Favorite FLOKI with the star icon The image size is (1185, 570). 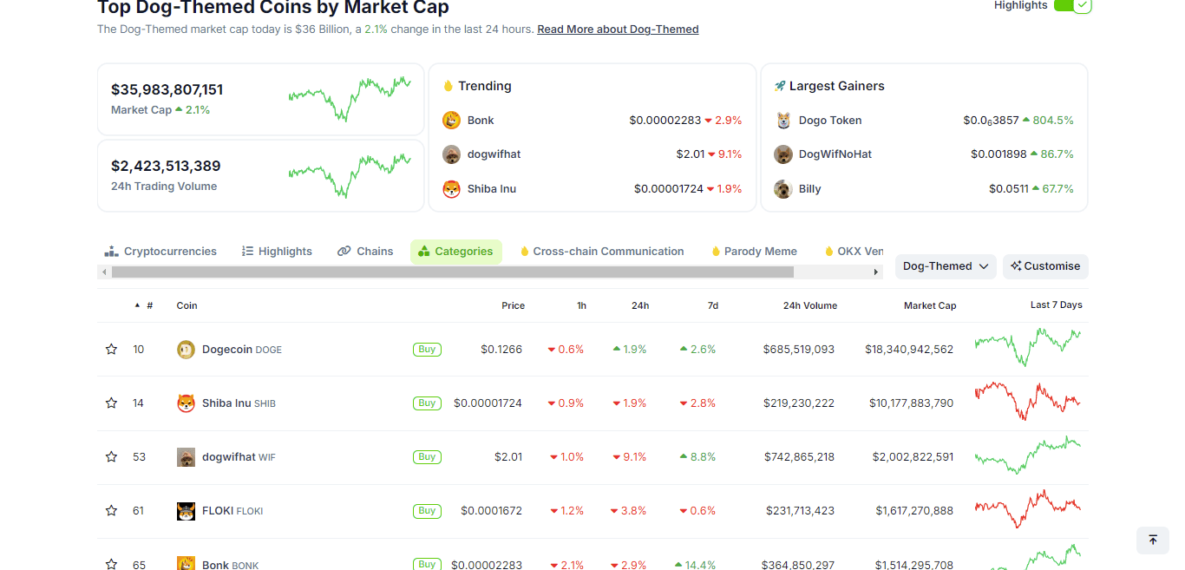111,511
